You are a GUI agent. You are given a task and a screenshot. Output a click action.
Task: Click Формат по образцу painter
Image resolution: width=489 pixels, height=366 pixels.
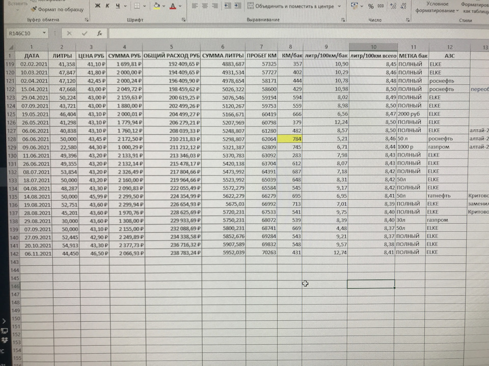point(58,9)
